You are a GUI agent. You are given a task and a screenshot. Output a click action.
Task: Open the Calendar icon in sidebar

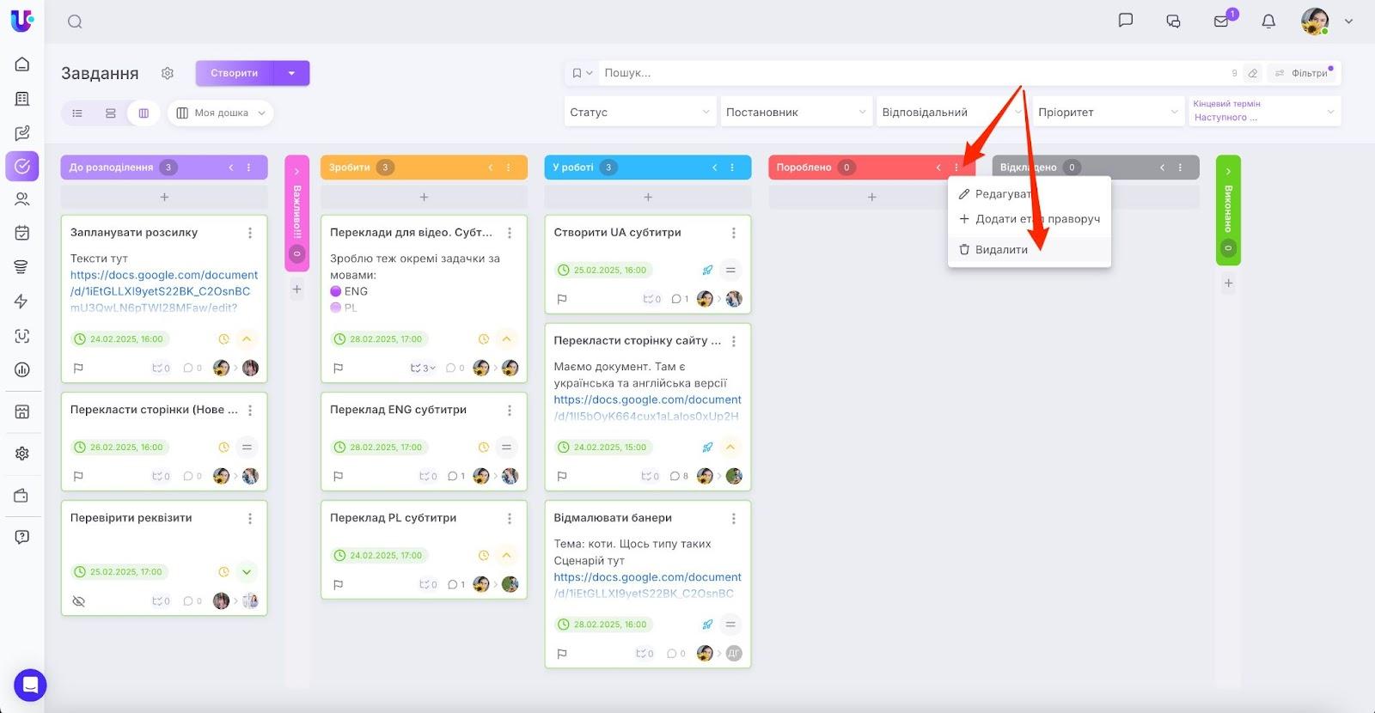(22, 233)
